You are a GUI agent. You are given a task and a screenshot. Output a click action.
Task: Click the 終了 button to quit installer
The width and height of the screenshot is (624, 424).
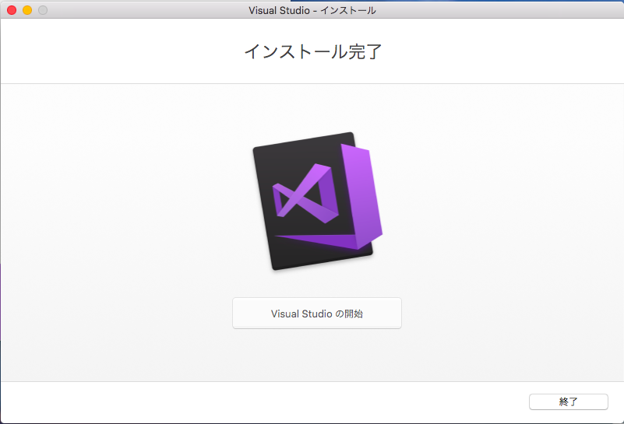568,401
